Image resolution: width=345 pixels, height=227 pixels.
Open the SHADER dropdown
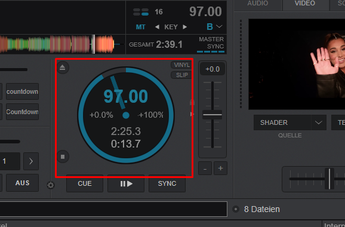[290, 122]
